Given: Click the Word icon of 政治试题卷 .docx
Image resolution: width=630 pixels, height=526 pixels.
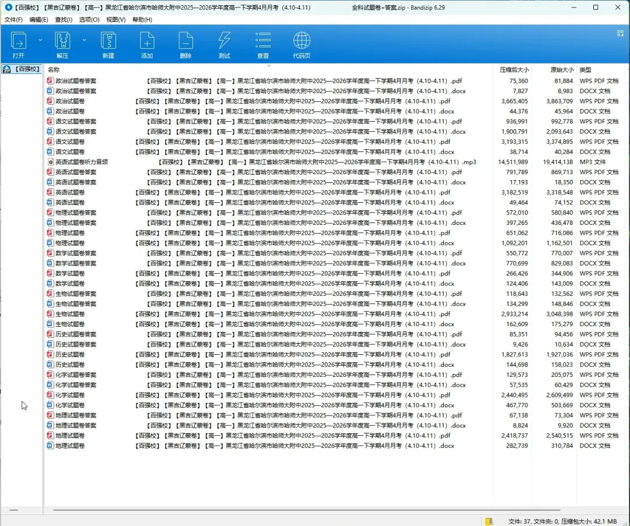Looking at the screenshot, I should click(50, 111).
